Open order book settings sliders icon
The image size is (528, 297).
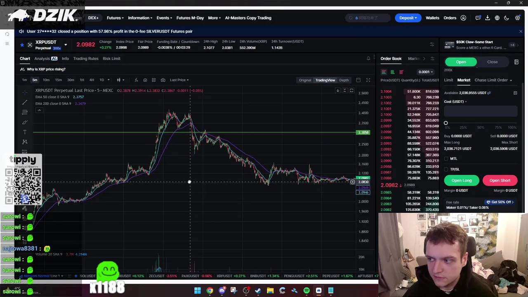coord(432,59)
